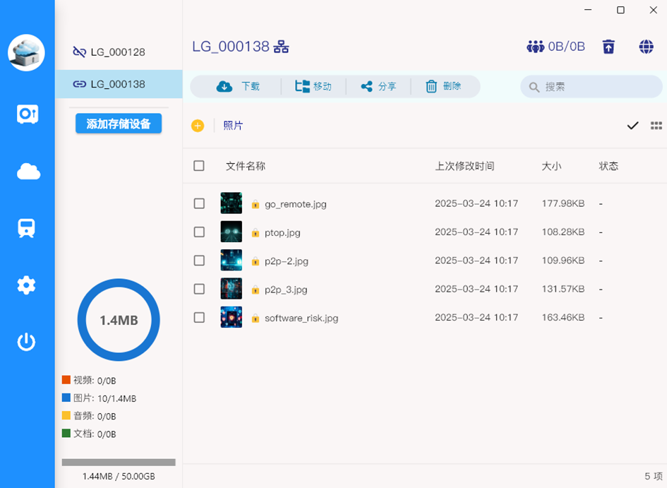Image resolution: width=667 pixels, height=488 pixels.
Task: Click the 搜索 search input field
Action: (591, 87)
